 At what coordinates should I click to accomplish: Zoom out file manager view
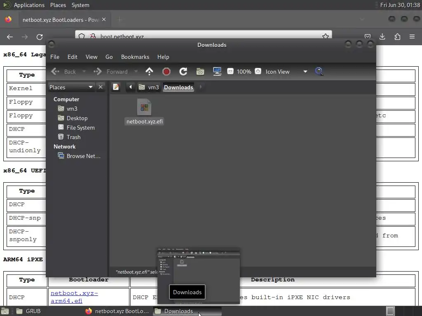230,71
